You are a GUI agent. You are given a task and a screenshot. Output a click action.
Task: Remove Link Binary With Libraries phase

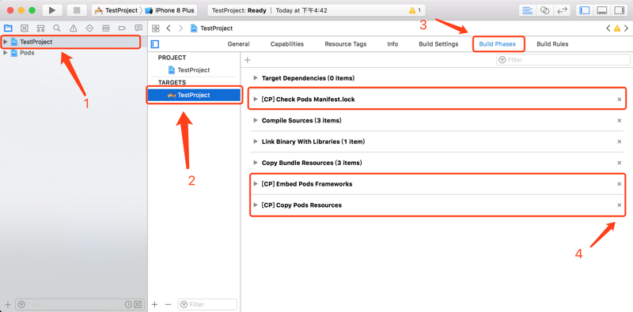point(620,141)
